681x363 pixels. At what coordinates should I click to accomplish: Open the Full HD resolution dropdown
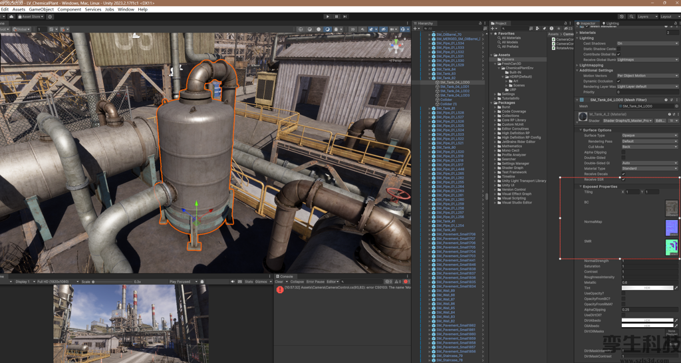coord(57,281)
